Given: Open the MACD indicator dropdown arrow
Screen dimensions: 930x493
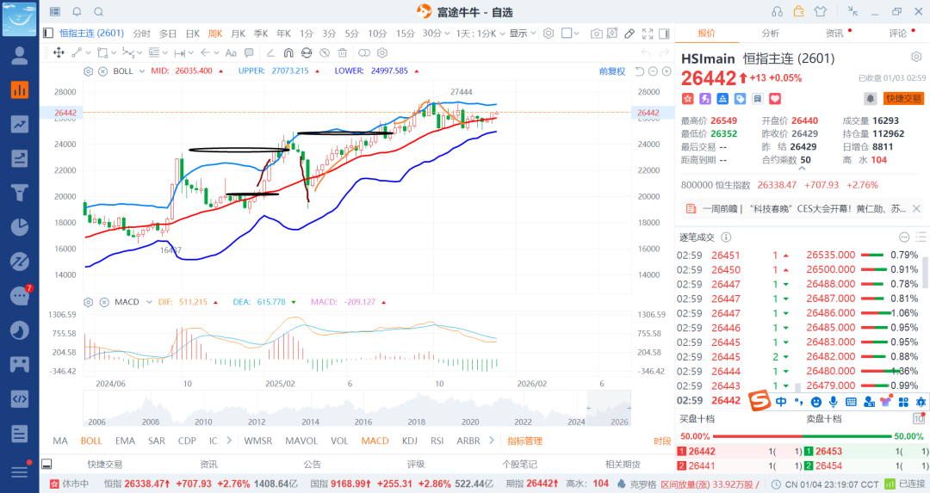Looking at the screenshot, I should pyautogui.click(x=149, y=302).
